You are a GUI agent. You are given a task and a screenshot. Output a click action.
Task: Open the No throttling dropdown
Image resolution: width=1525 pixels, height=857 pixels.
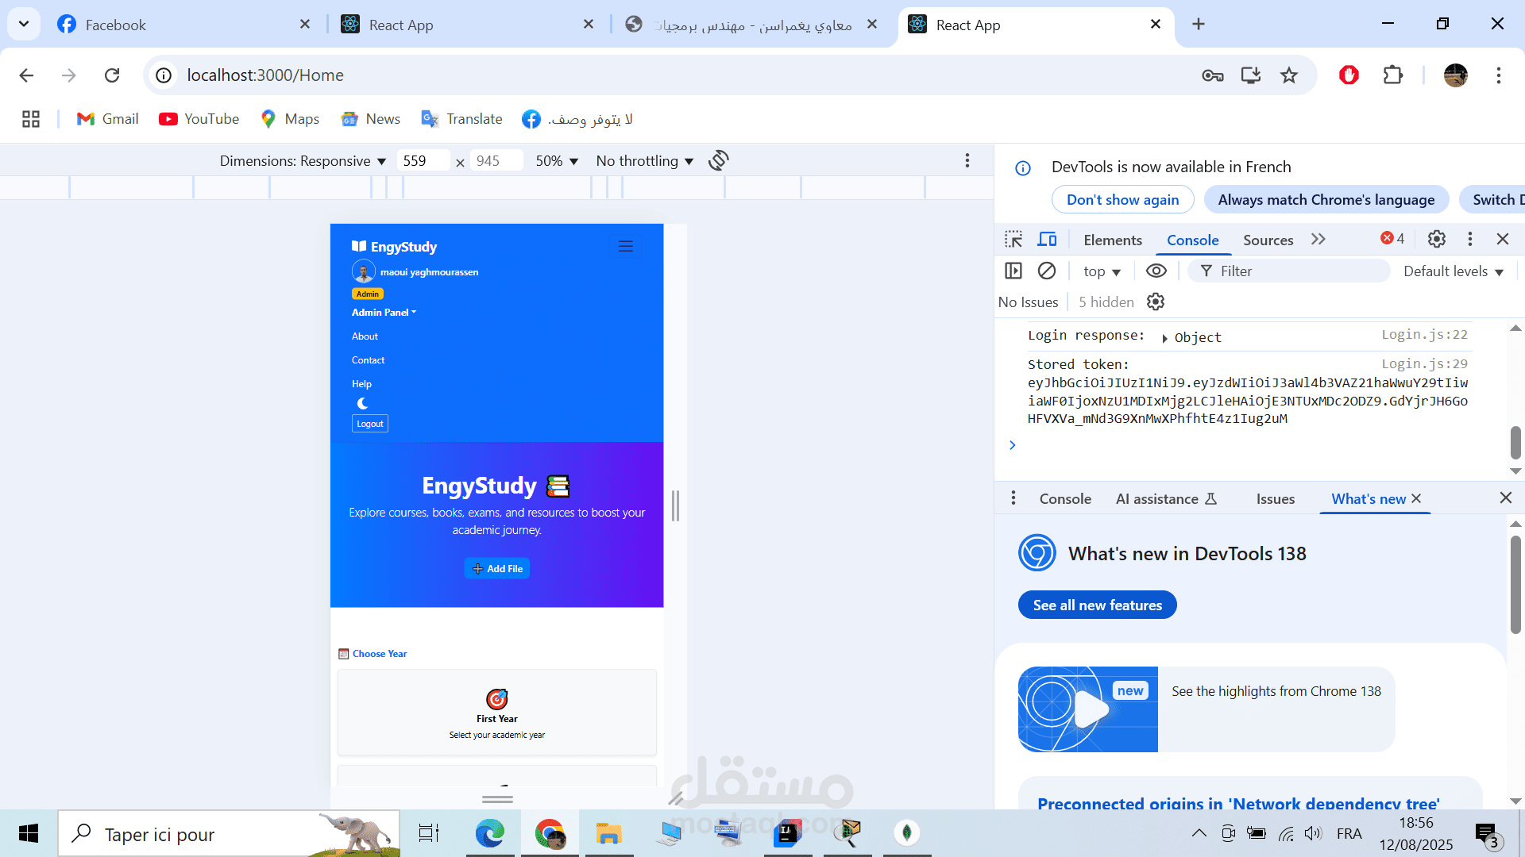(644, 161)
